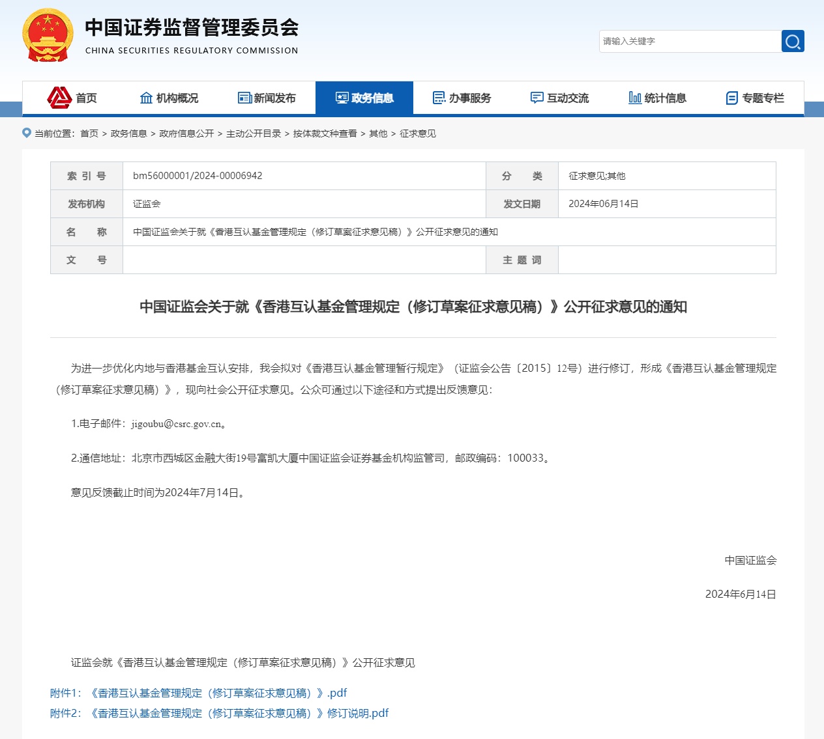824x739 pixels.
Task: Click the 机构概况 building icon
Action: click(145, 97)
